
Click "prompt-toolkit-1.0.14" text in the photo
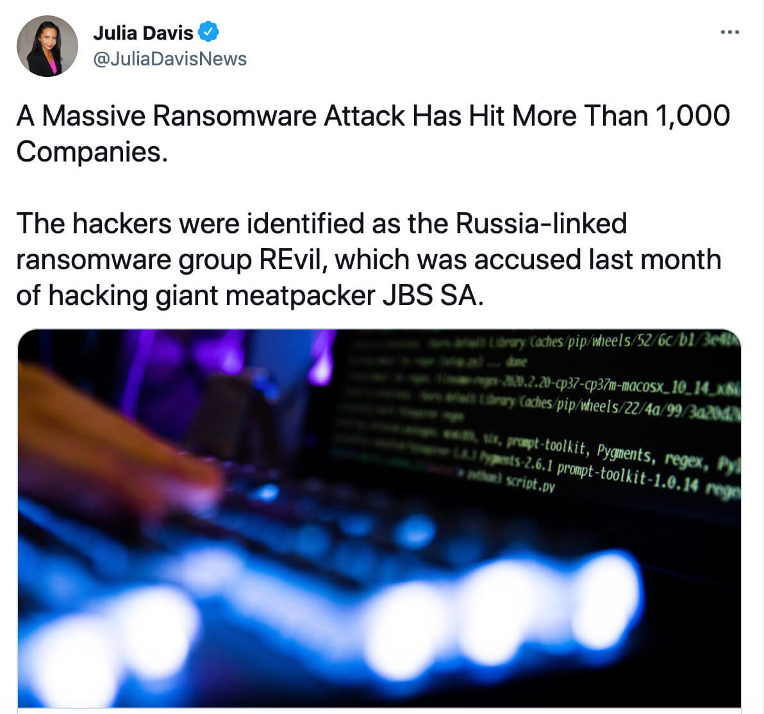(627, 477)
